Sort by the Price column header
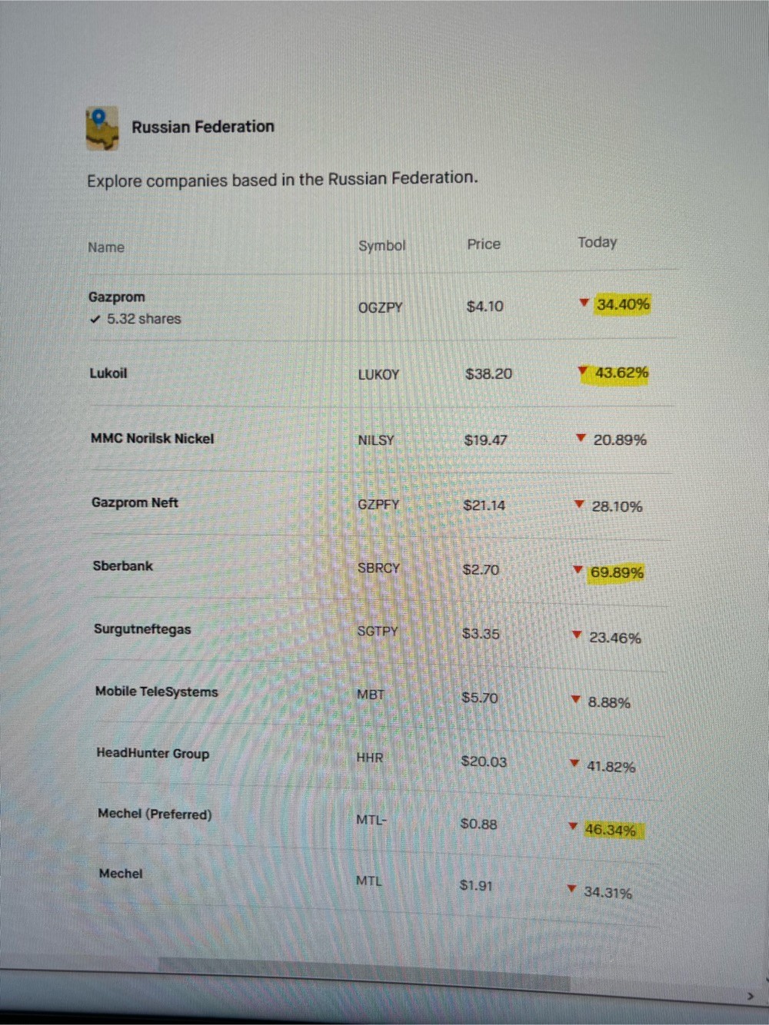Viewport: 769px width, 1025px height. point(484,244)
